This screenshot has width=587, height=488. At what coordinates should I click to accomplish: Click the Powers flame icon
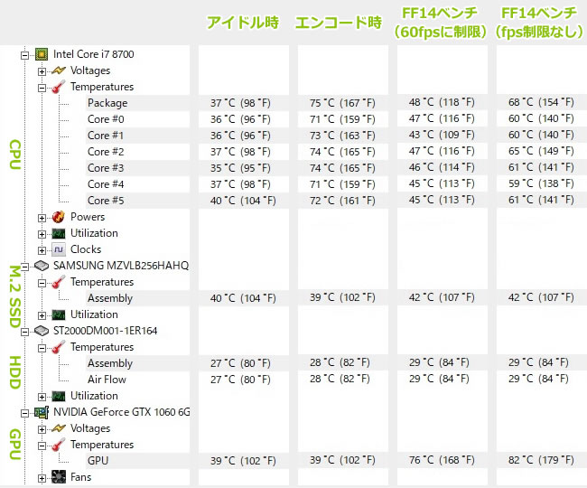tap(59, 217)
